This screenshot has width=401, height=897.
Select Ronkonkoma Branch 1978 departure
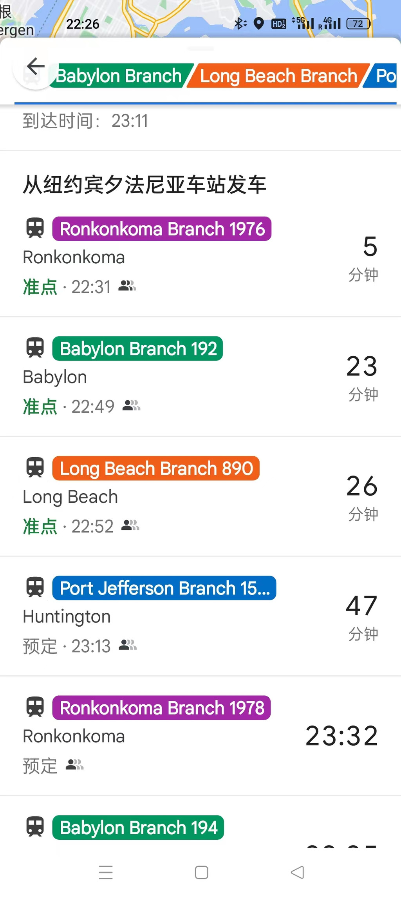pos(161,708)
